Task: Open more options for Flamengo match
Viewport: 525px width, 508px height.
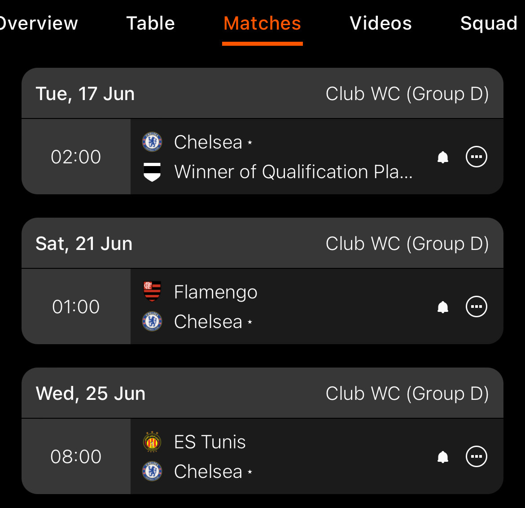Action: click(476, 307)
